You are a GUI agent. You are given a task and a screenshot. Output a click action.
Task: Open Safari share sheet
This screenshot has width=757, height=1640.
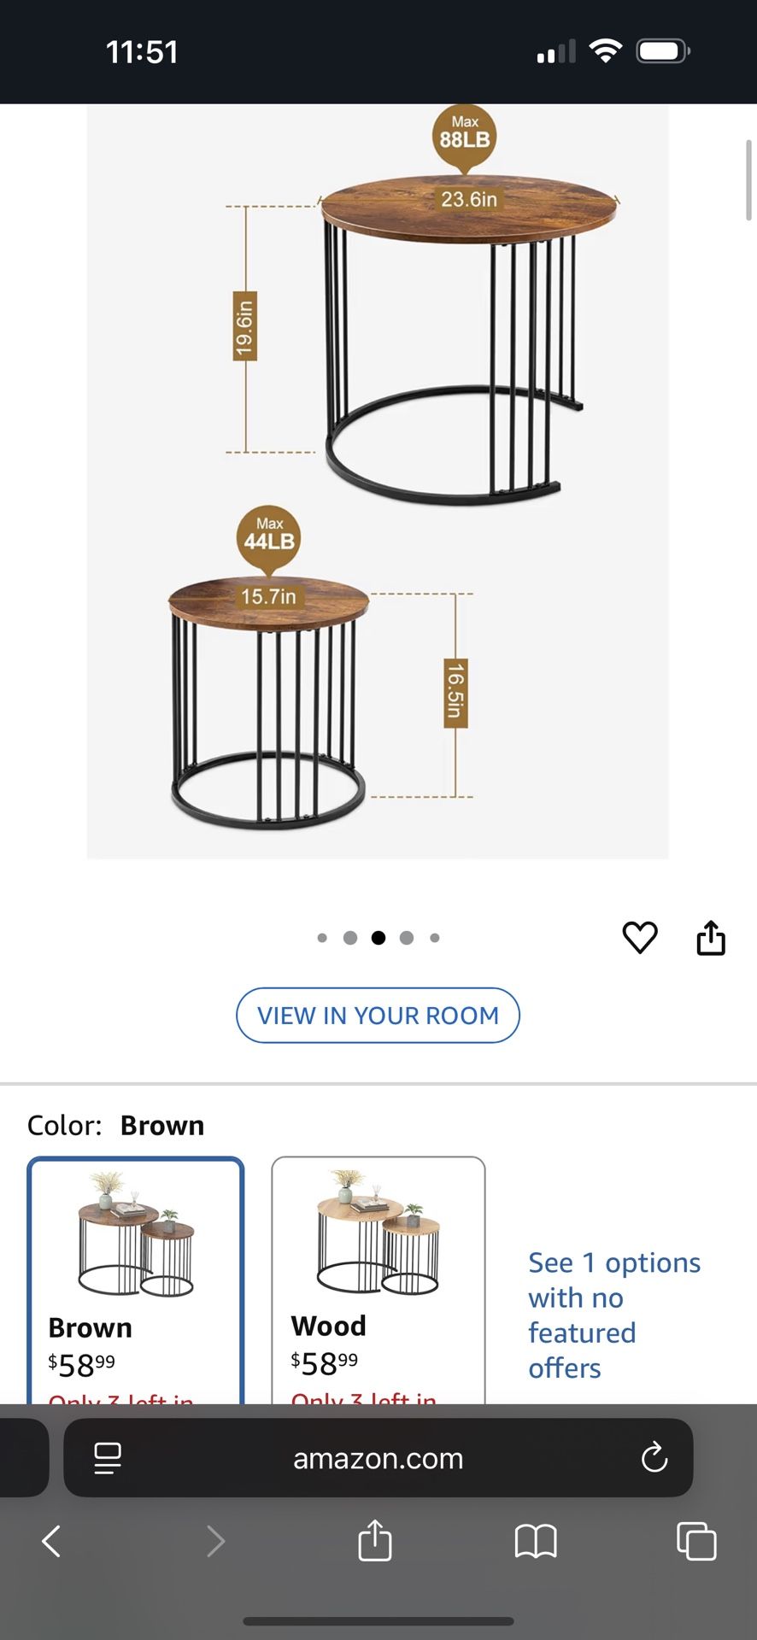coord(375,1540)
